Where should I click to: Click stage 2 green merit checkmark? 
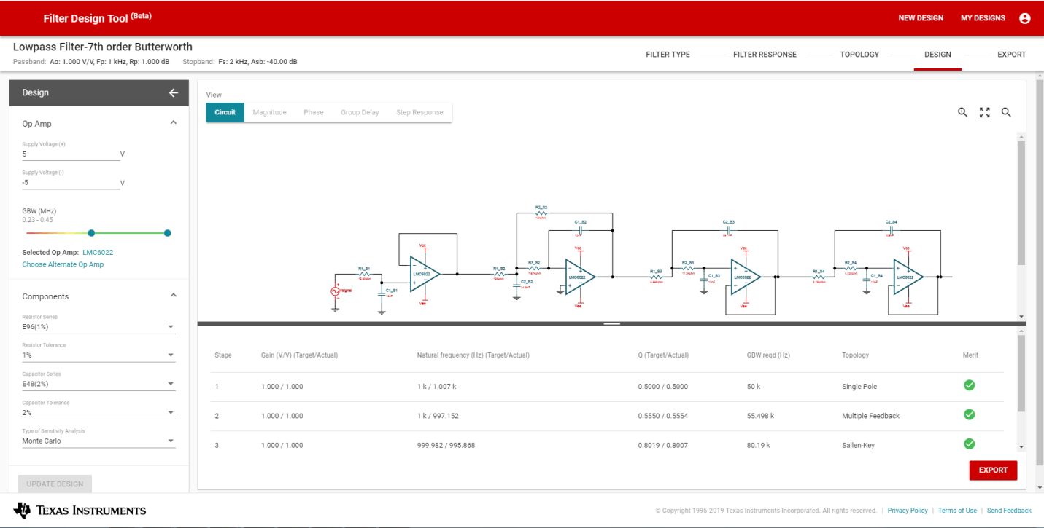click(x=969, y=414)
